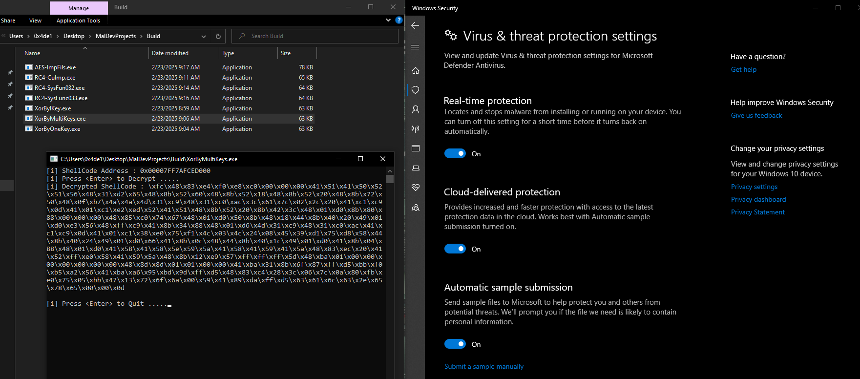Image resolution: width=860 pixels, height=379 pixels.
Task: Click the Get help link
Action: click(744, 70)
